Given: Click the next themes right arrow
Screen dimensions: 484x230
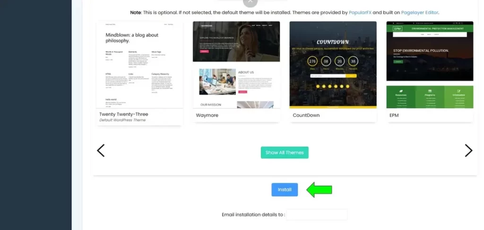Looking at the screenshot, I should pyautogui.click(x=468, y=150).
